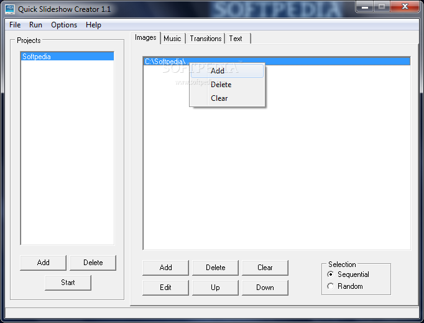Click the Quick Slideshow Creator title bar icon
The height and width of the screenshot is (323, 424).
pos(9,9)
